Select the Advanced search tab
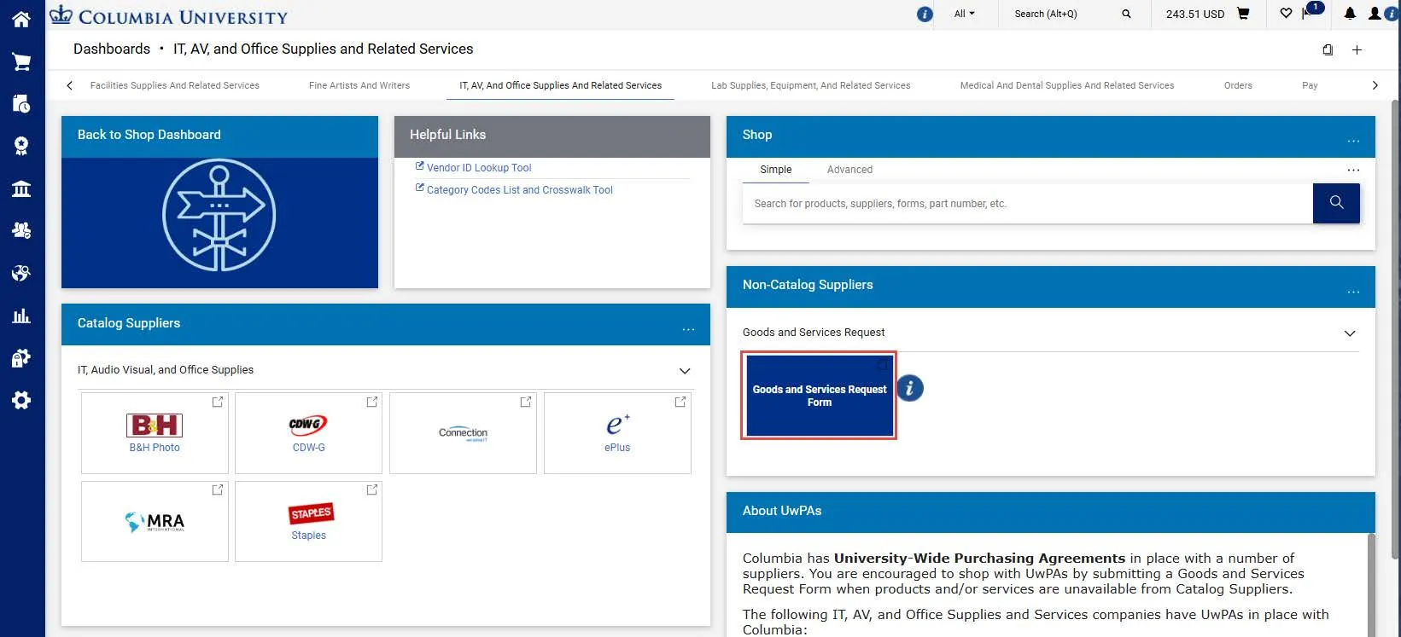Viewport: 1401px width, 637px height. point(849,170)
